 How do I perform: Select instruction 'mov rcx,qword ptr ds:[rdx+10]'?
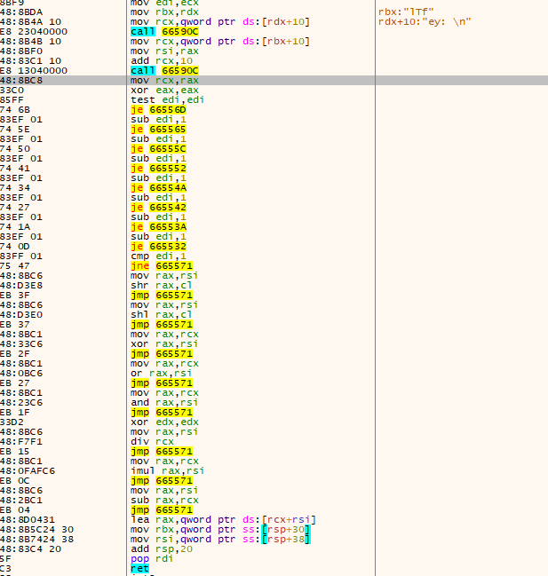[220, 22]
